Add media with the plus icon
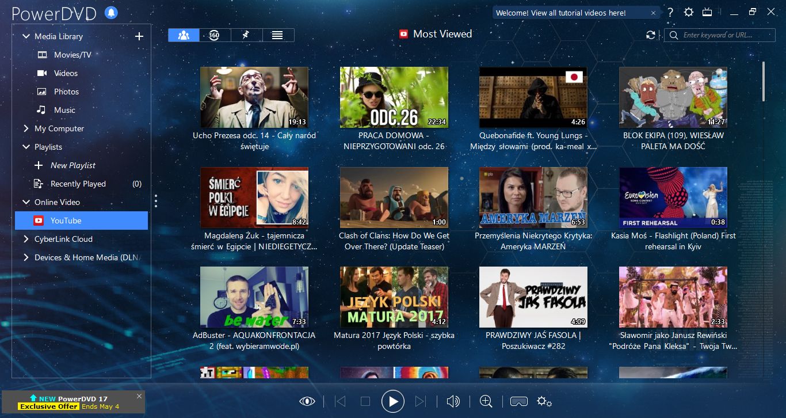Viewport: 786px width, 418px height. click(139, 36)
